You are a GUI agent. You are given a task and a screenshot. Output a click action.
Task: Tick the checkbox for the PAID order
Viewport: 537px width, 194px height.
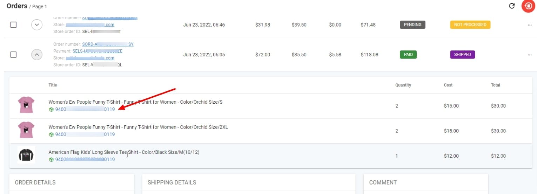click(x=13, y=55)
